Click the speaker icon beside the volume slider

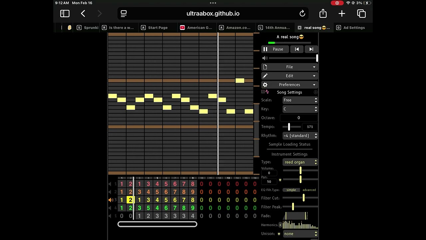click(x=265, y=58)
